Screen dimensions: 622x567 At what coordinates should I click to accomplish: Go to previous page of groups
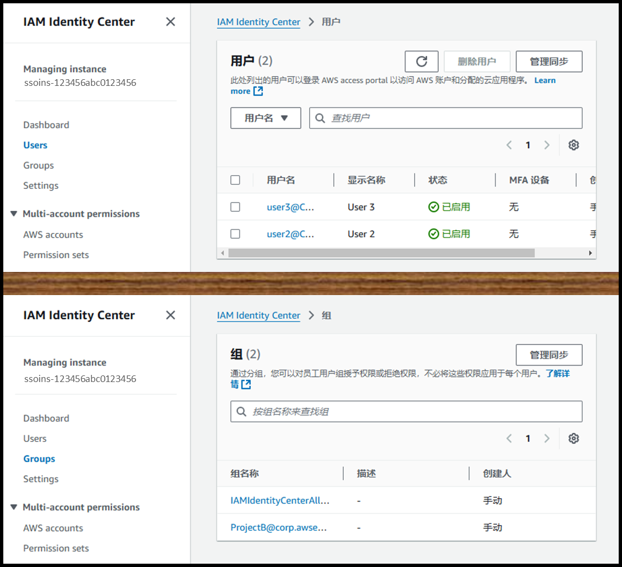tap(509, 438)
